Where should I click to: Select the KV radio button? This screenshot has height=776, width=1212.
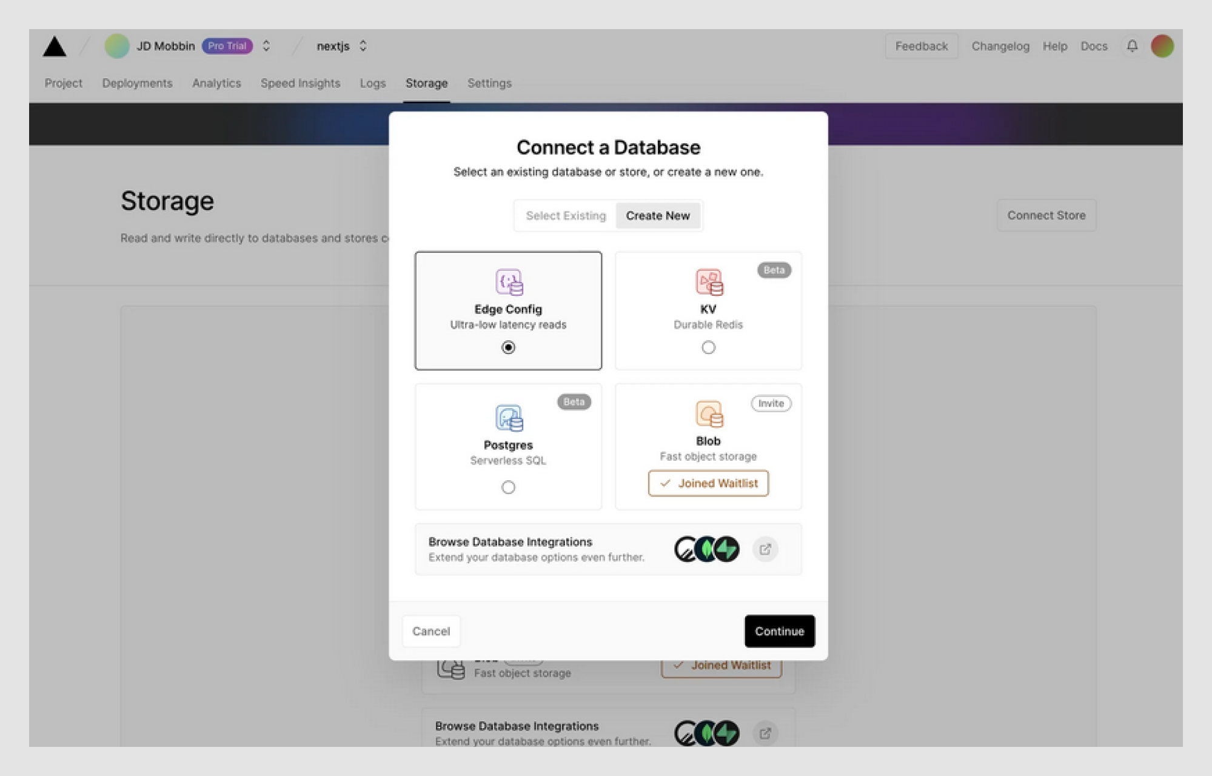[x=708, y=347]
